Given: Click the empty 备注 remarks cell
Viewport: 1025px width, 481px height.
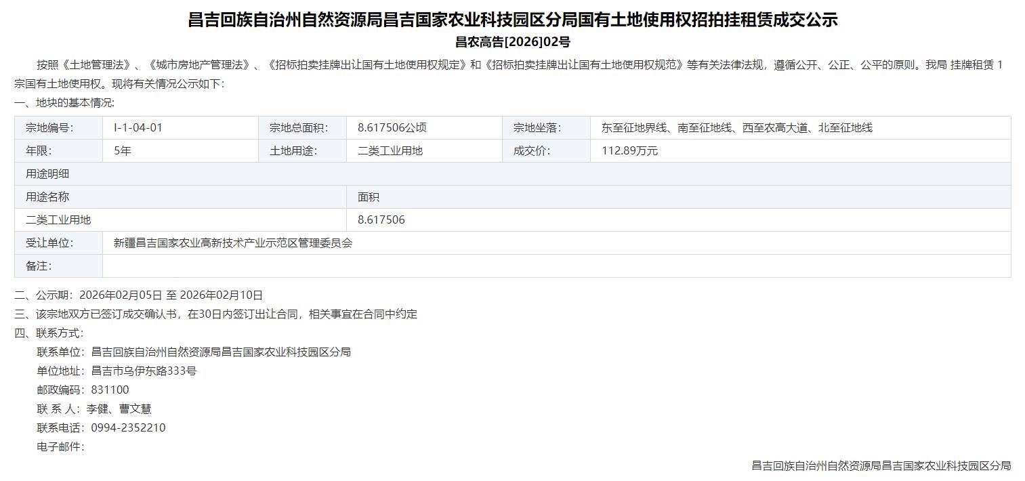Looking at the screenshot, I should click(x=556, y=266).
